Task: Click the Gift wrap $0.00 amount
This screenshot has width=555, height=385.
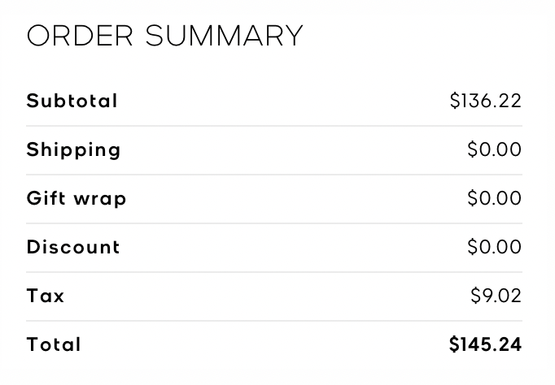Action: (x=495, y=198)
